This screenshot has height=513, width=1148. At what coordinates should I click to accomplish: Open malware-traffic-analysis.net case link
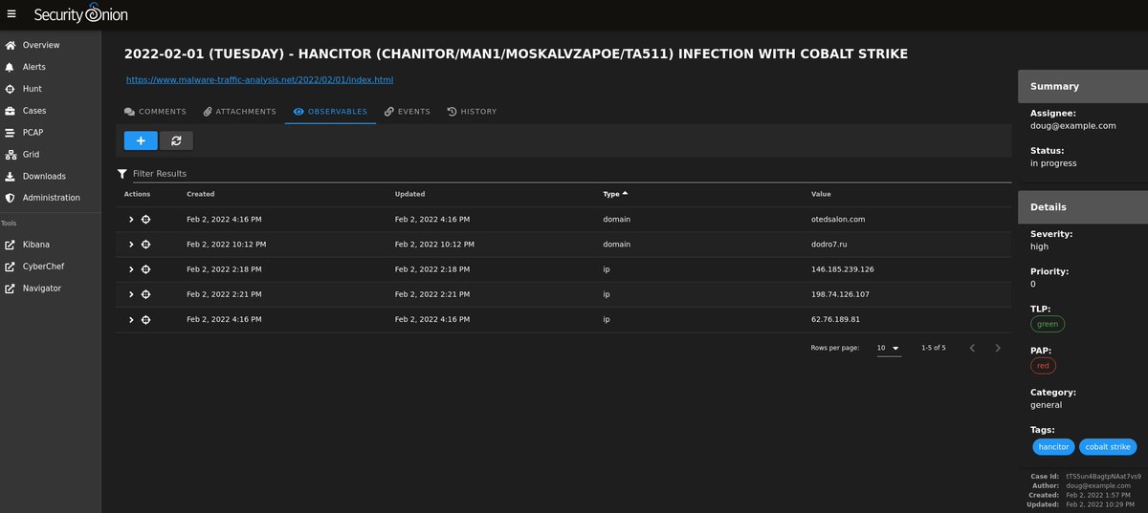pos(259,80)
